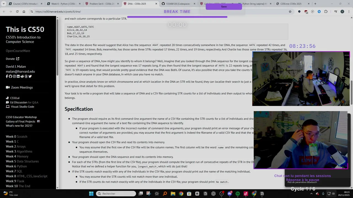Go to Week 4 Memory
Viewport: 353px width, 198px height.
(17, 156)
